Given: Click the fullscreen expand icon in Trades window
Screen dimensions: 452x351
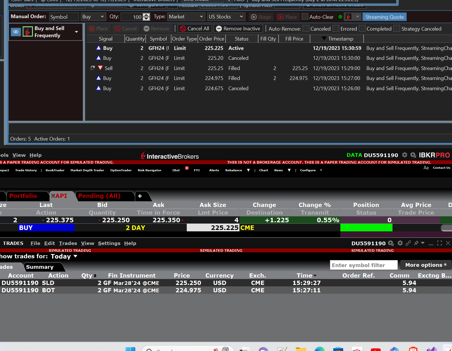Looking at the screenshot, I should coord(440,243).
